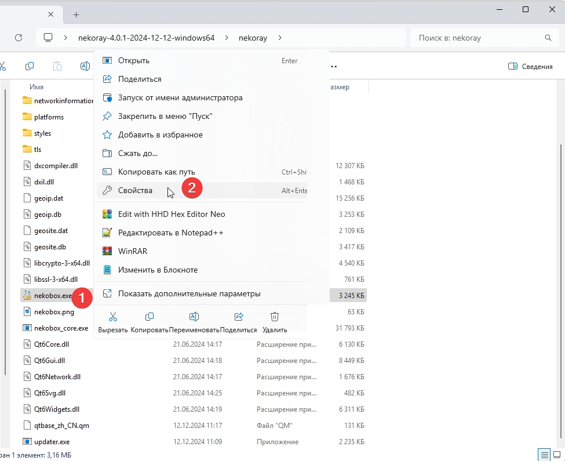Click the Name (Имя) column header
The height and width of the screenshot is (461, 565).
coord(37,87)
